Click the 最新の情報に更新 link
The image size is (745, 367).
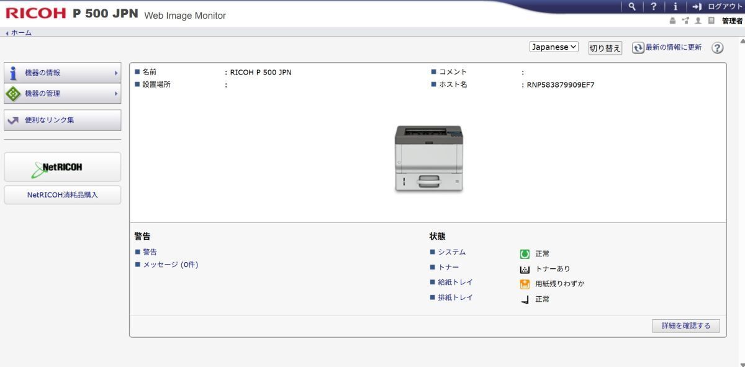pyautogui.click(x=674, y=48)
